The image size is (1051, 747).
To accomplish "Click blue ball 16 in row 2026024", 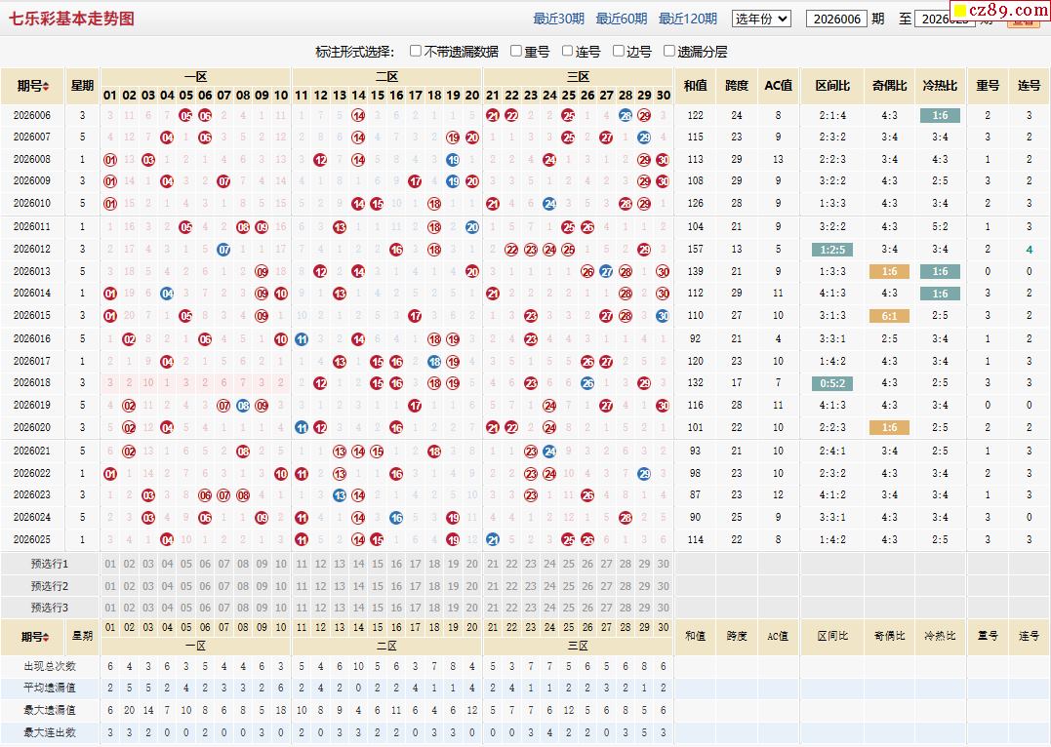I will (396, 518).
